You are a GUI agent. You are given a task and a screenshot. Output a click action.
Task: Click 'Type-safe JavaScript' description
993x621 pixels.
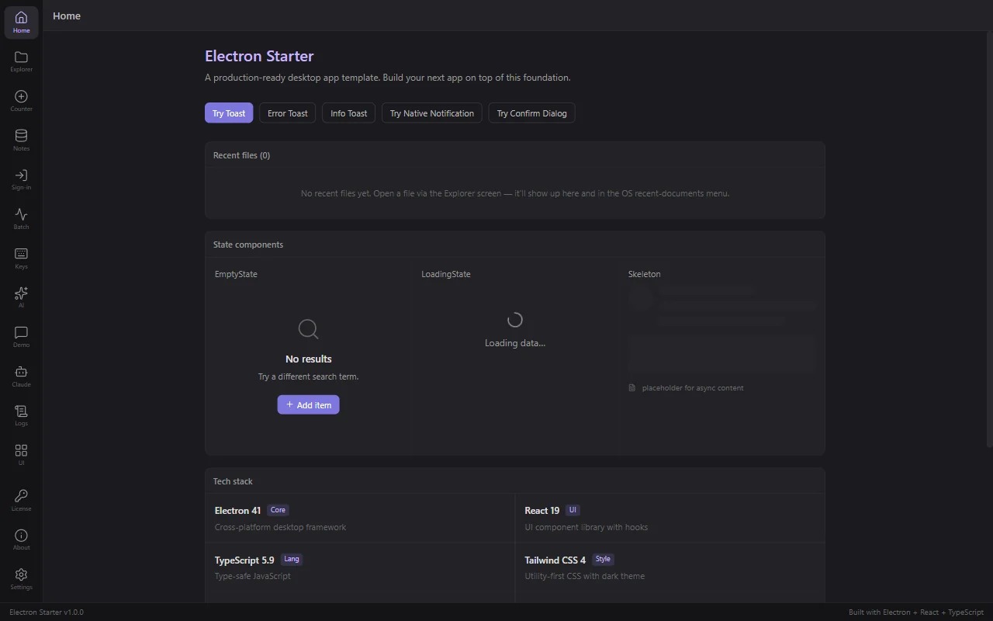pos(253,576)
